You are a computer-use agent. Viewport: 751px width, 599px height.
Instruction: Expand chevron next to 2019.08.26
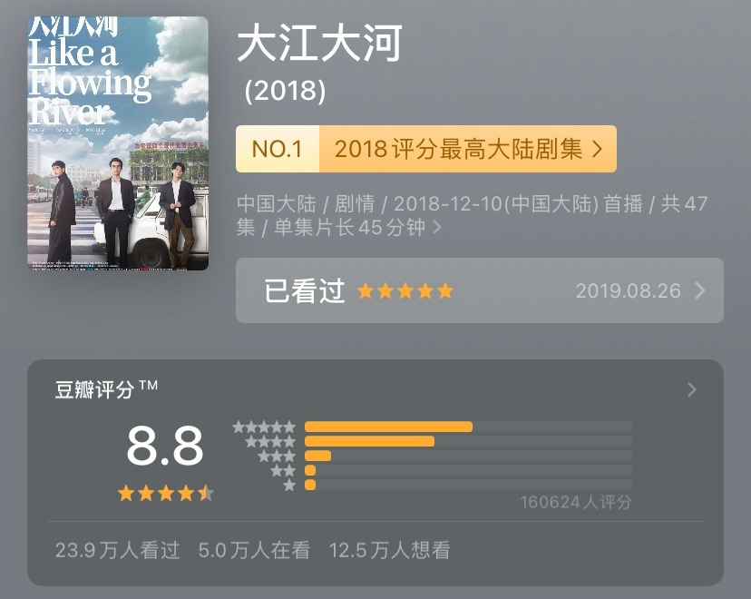[x=700, y=290]
